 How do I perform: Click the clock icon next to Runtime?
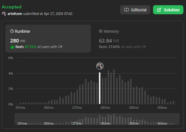(12, 31)
